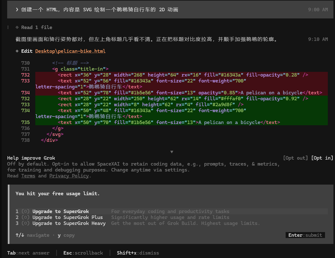The image size is (335, 258).
Task: Click the closing </svg> tag line
Action: (55, 134)
